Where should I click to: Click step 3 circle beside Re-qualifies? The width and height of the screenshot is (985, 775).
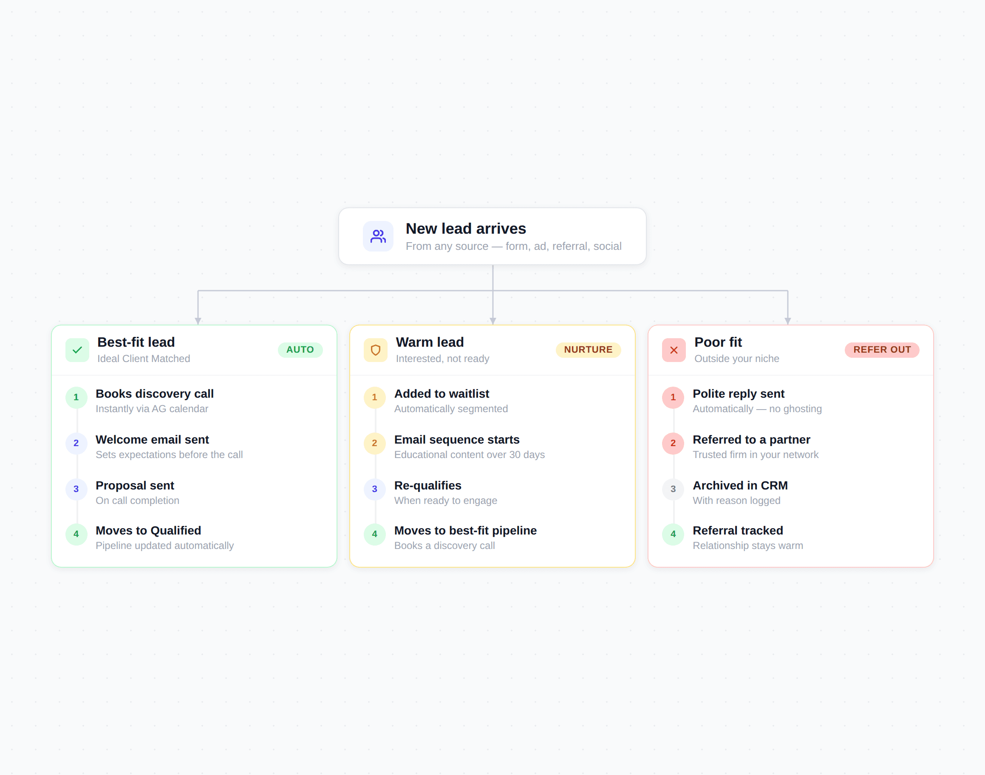pyautogui.click(x=374, y=489)
